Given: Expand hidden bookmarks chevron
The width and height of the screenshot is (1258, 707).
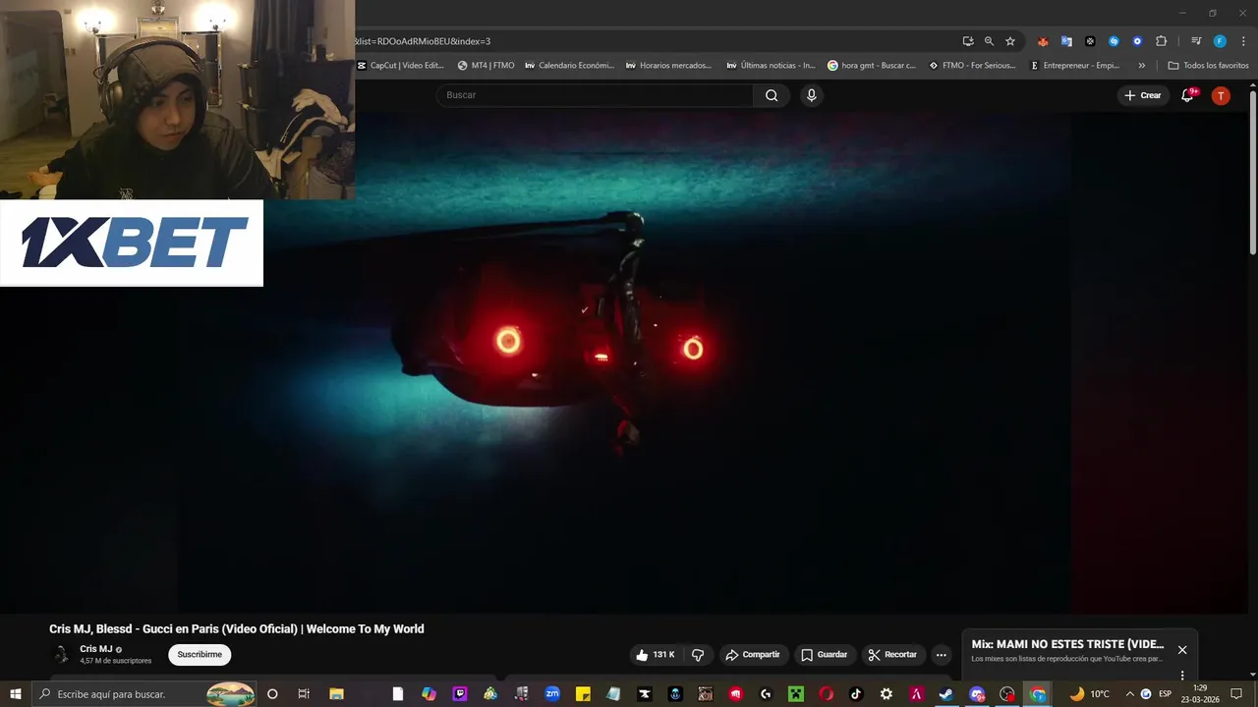Looking at the screenshot, I should click(x=1141, y=66).
